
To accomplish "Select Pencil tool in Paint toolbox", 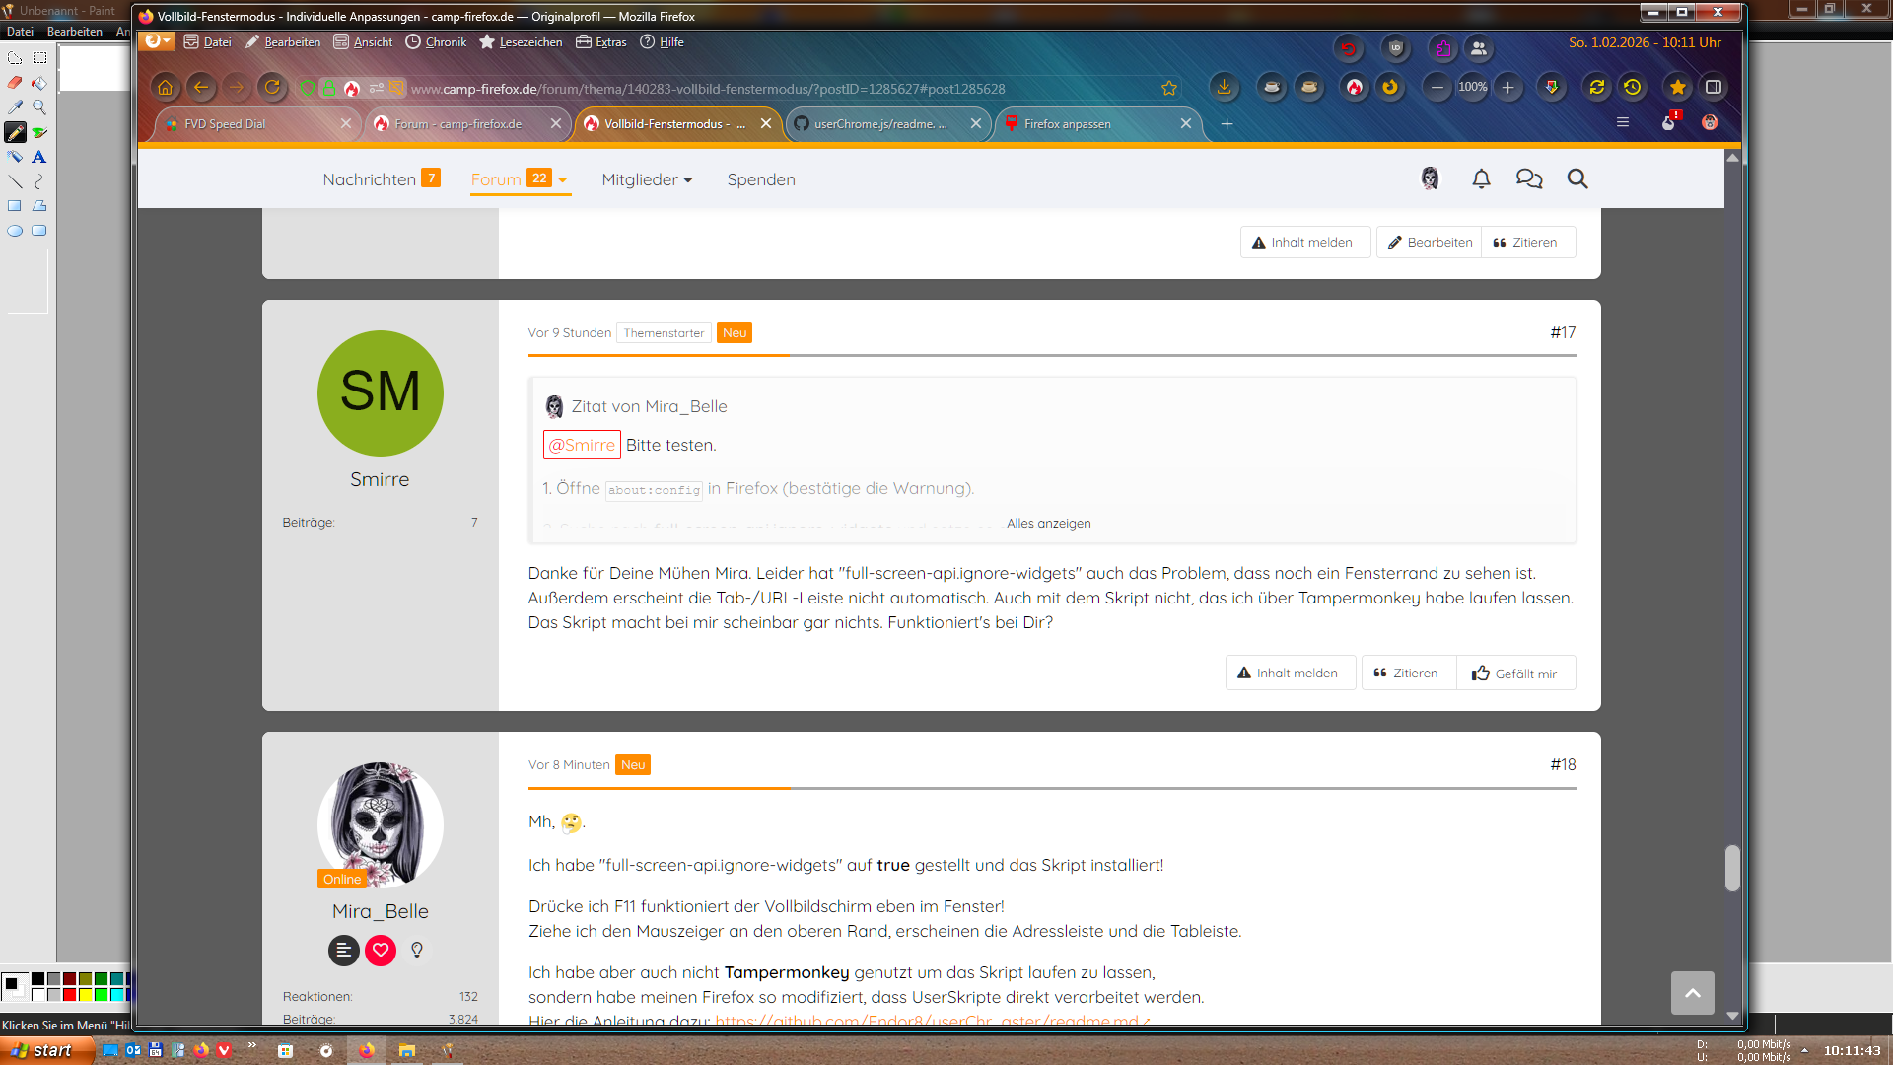I will click(x=16, y=132).
